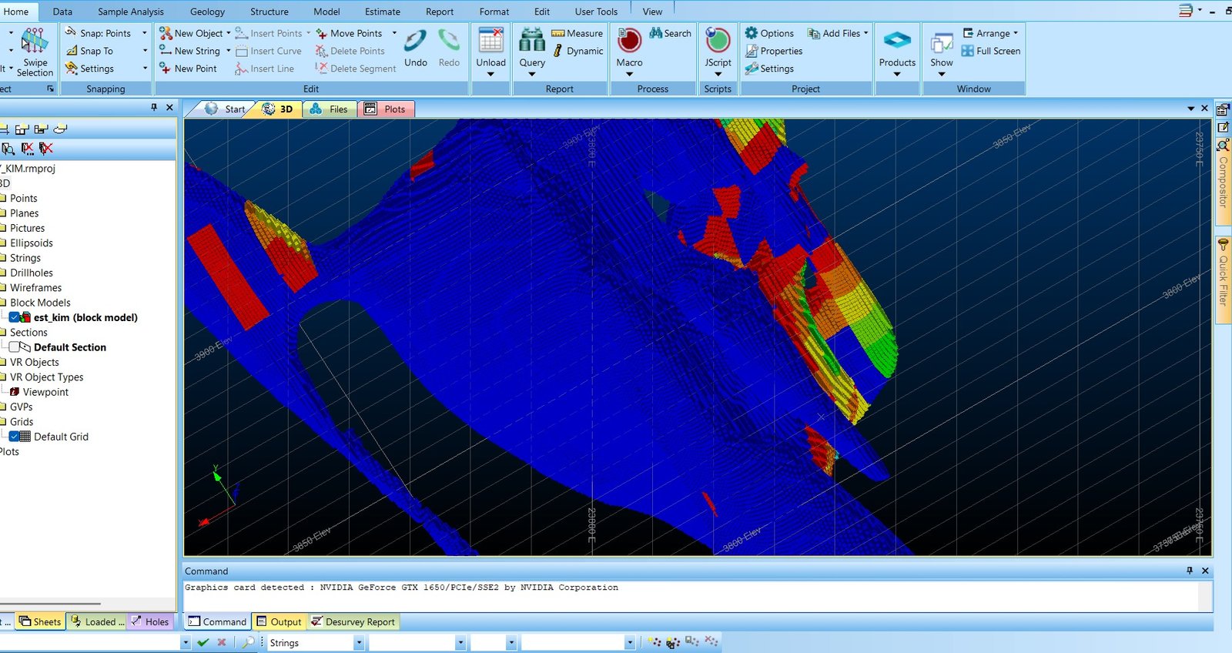
Task: Open the Desurvey Report tab
Action: click(x=353, y=621)
